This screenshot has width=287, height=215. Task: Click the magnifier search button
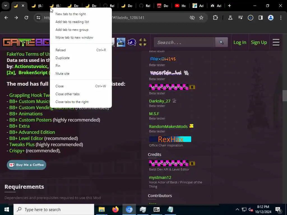(221, 42)
